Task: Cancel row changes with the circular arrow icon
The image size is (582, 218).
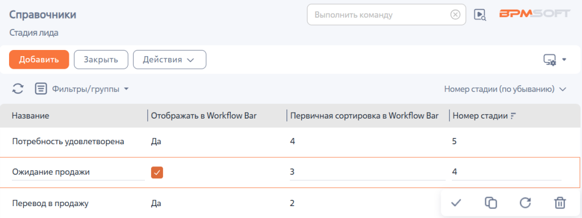Action: pos(525,203)
